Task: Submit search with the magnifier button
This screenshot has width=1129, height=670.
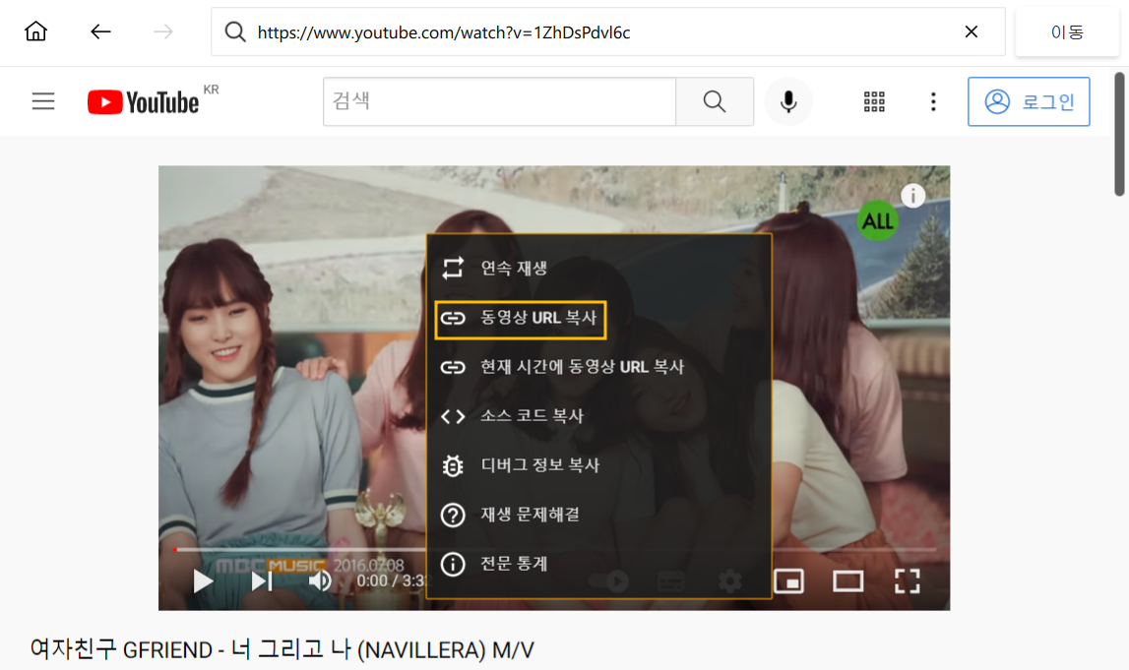Action: pyautogui.click(x=715, y=101)
